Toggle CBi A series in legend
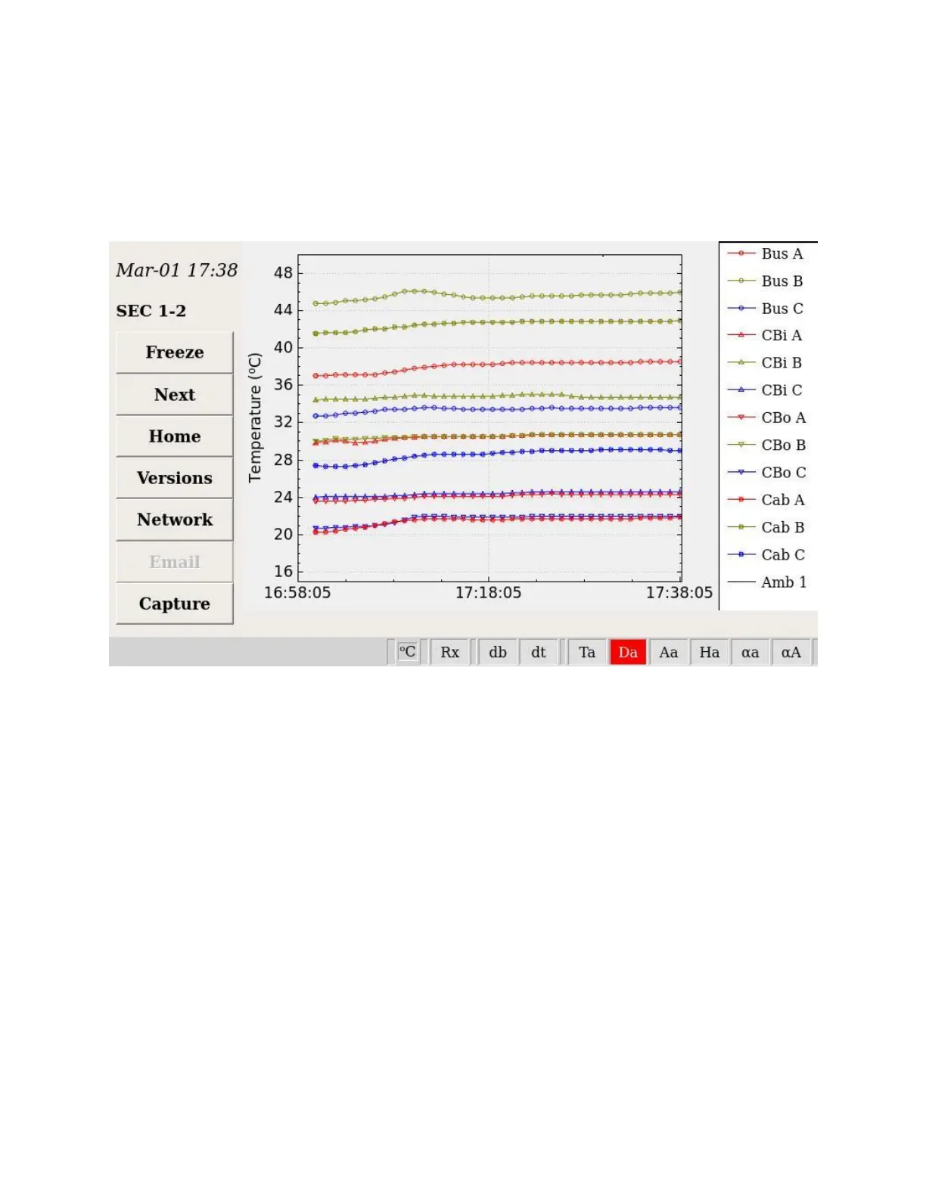 coord(765,335)
